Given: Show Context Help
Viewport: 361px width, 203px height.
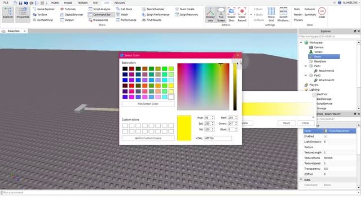Looking at the screenshot, I should (43, 20).
